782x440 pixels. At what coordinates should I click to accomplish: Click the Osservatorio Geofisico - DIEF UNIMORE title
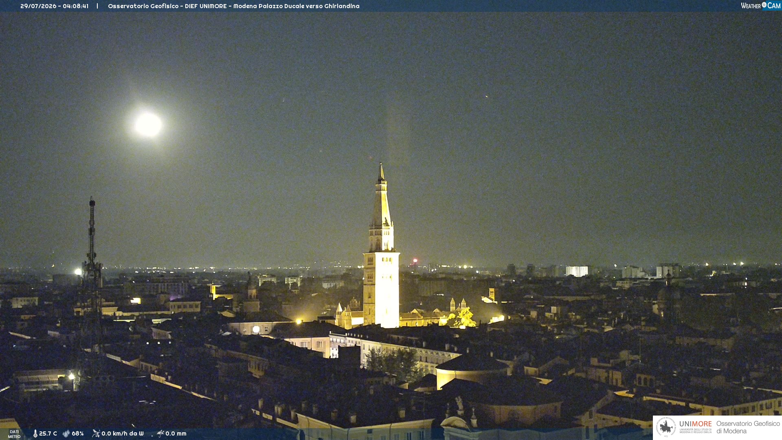[233, 6]
